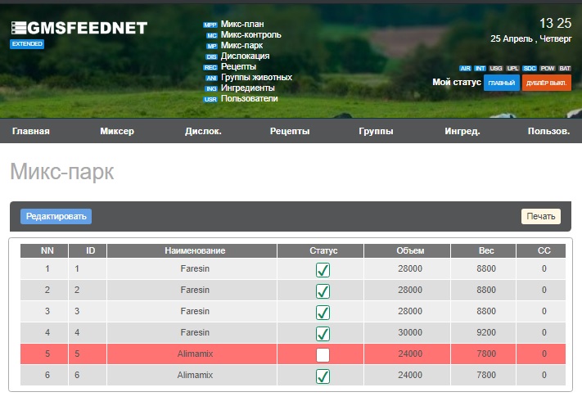Click the ГЛАВНЫЙ status button
Screen dimensions: 582x401
click(502, 83)
